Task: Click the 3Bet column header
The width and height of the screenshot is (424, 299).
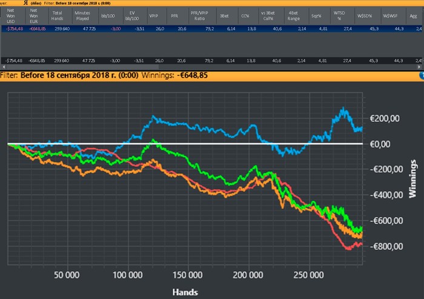Action: tap(227, 16)
